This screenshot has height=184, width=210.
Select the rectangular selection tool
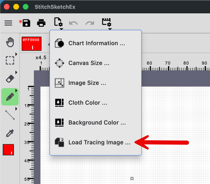10,60
